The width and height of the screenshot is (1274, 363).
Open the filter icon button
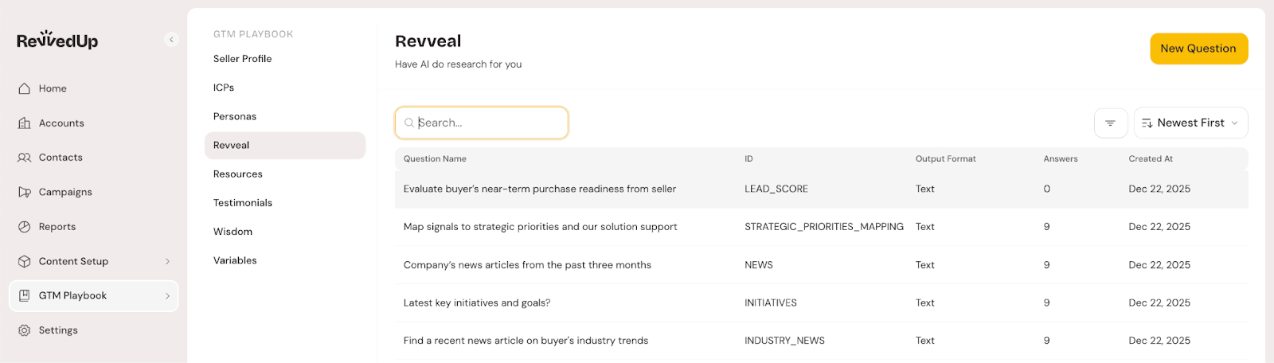pyautogui.click(x=1110, y=123)
